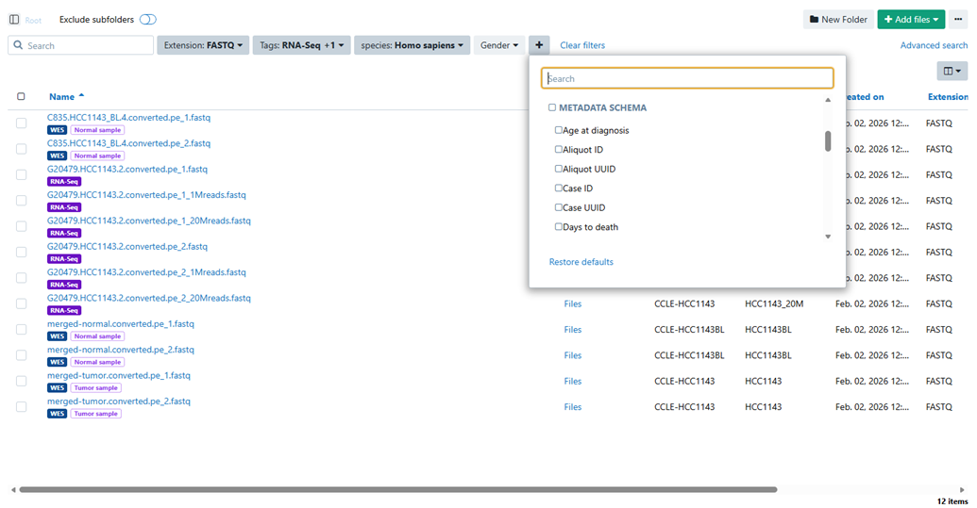Image resolution: width=977 pixels, height=508 pixels.
Task: Select the Case UUID checkbox
Action: 558,207
